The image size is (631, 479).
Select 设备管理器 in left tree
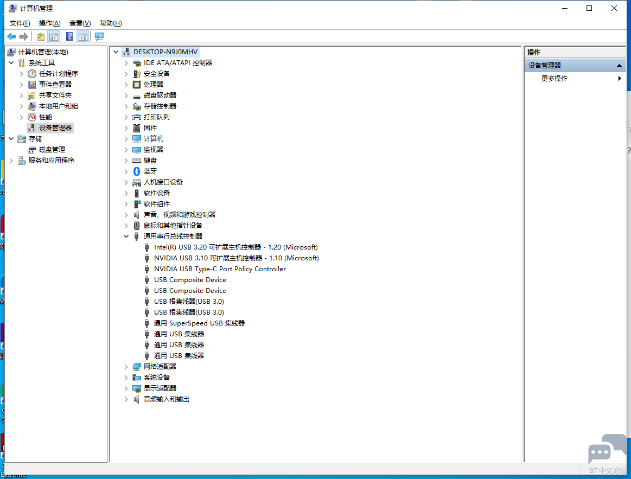55,128
